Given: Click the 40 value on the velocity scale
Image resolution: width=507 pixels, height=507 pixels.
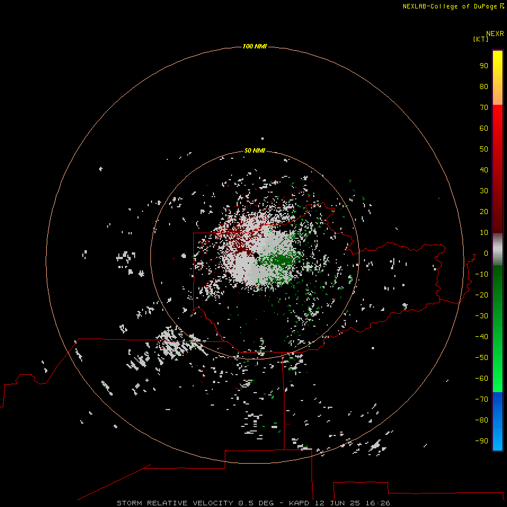Looking at the screenshot, I should click(484, 170).
